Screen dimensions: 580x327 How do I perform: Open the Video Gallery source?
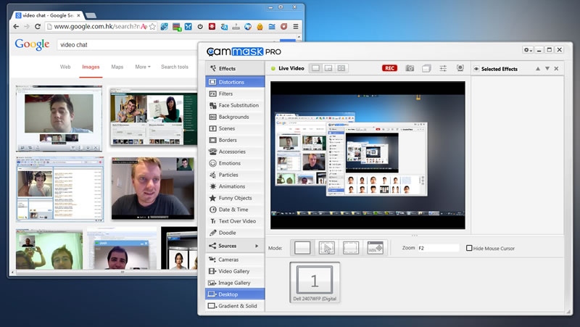[x=235, y=271]
